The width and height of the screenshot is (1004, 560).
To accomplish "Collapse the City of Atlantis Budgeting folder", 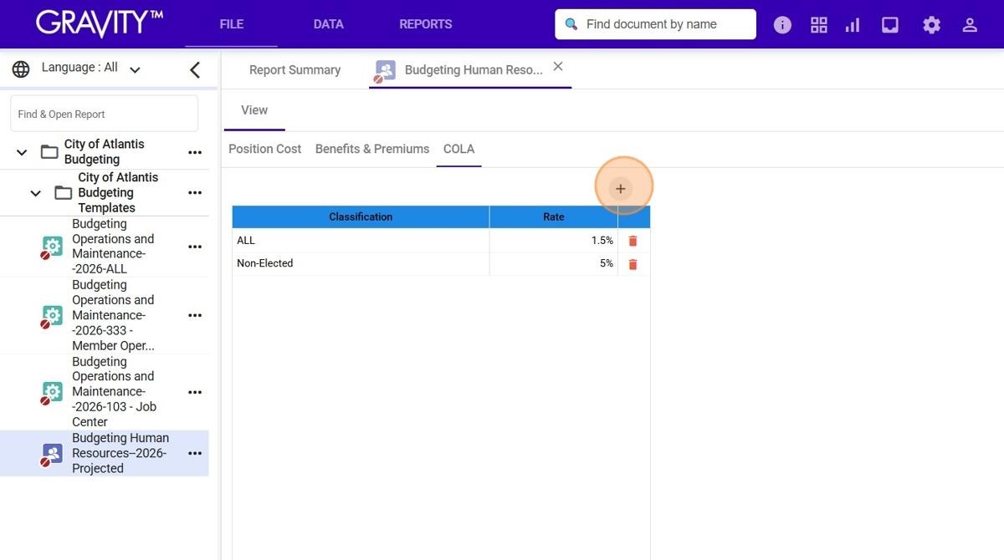I will tap(22, 152).
